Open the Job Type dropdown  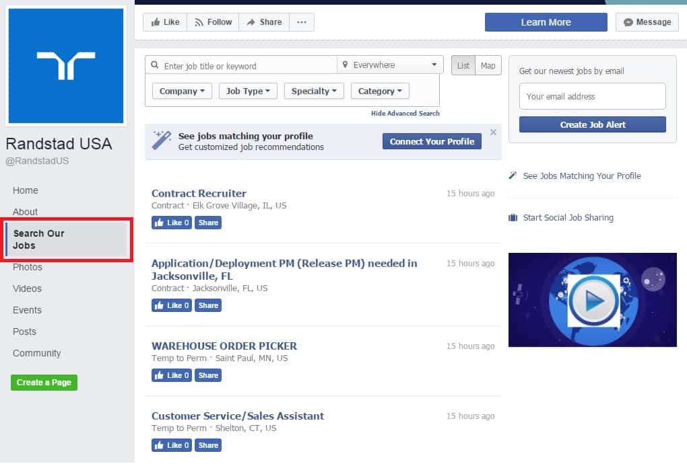[248, 91]
